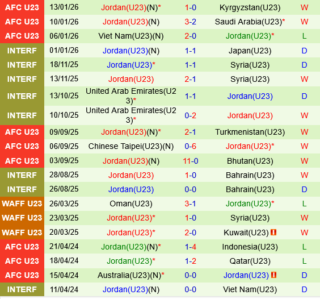Select the W result of the 23/03/25 match
The width and height of the screenshot is (320, 299).
[304, 218]
